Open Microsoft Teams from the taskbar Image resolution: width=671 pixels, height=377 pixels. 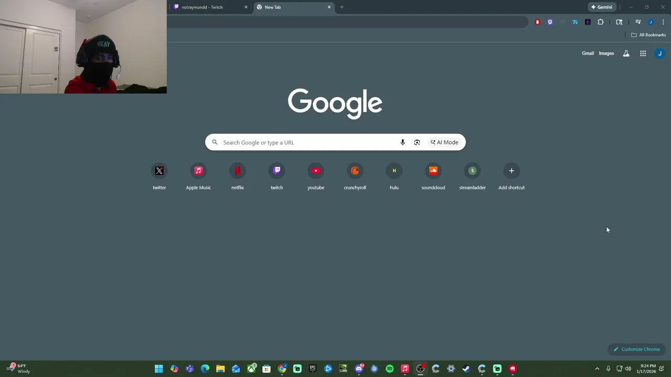click(190, 369)
